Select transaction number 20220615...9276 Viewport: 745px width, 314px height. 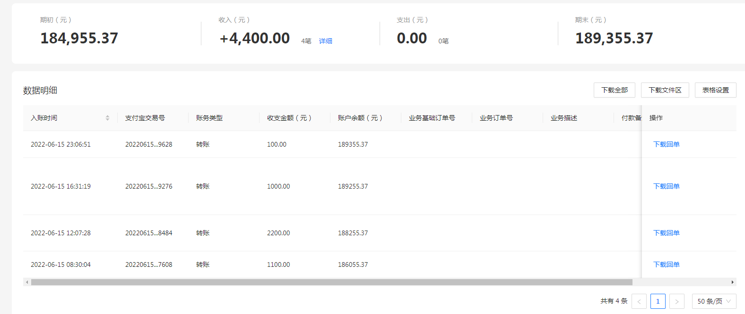(x=149, y=186)
